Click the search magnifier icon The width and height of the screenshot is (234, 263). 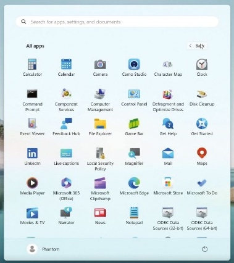(x=23, y=22)
